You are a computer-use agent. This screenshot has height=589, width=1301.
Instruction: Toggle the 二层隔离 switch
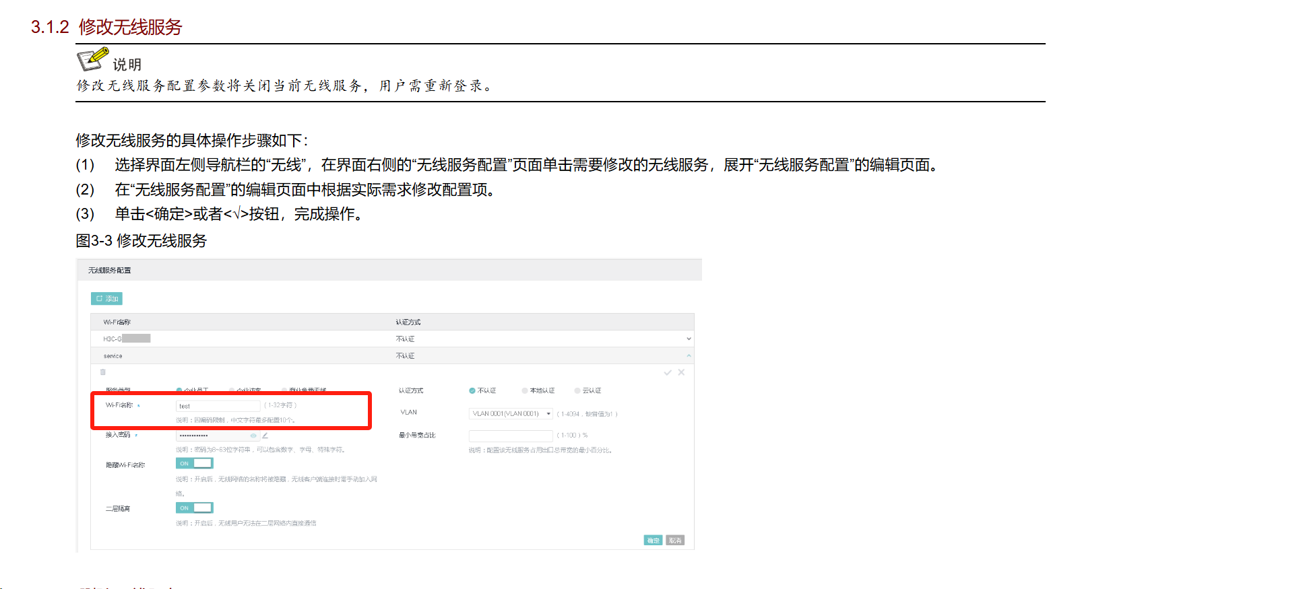coord(194,508)
